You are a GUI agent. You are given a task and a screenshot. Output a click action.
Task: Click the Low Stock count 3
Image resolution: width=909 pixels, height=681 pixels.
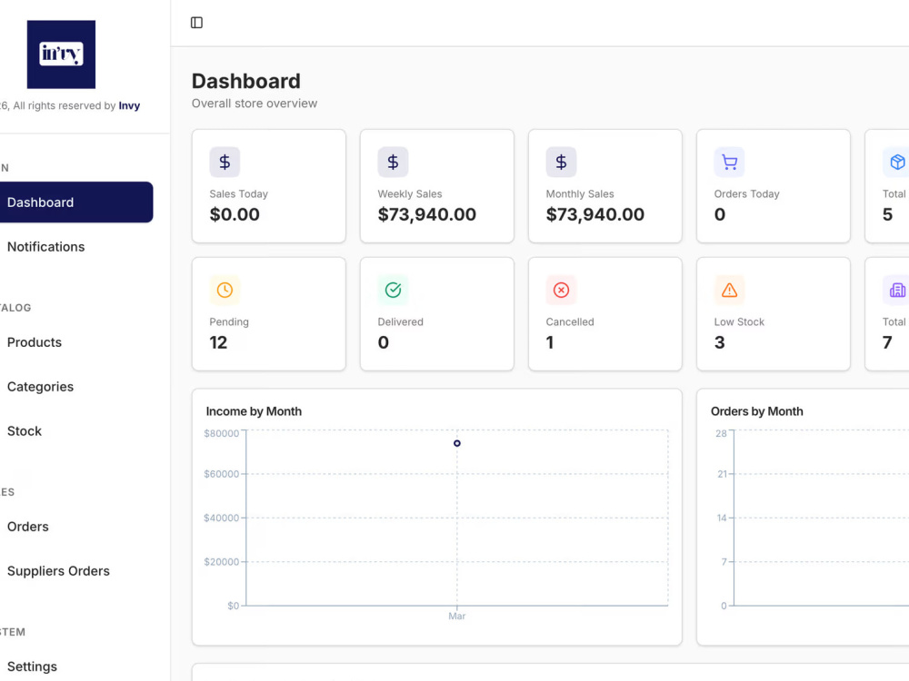click(x=719, y=342)
